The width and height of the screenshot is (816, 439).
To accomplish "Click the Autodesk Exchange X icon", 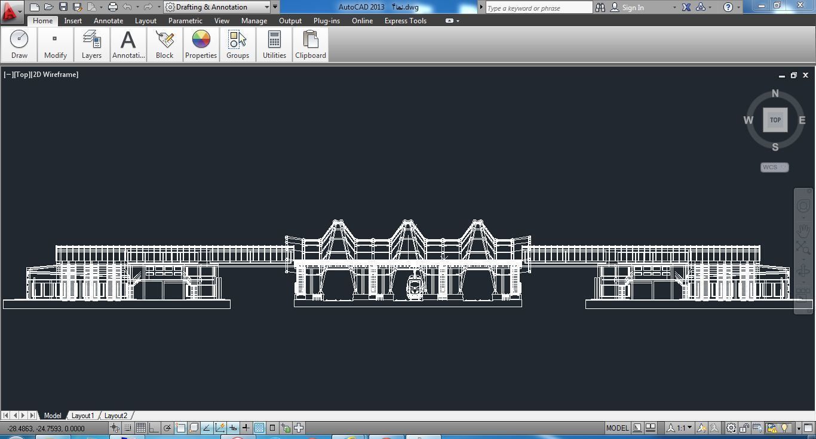I will pyautogui.click(x=686, y=7).
